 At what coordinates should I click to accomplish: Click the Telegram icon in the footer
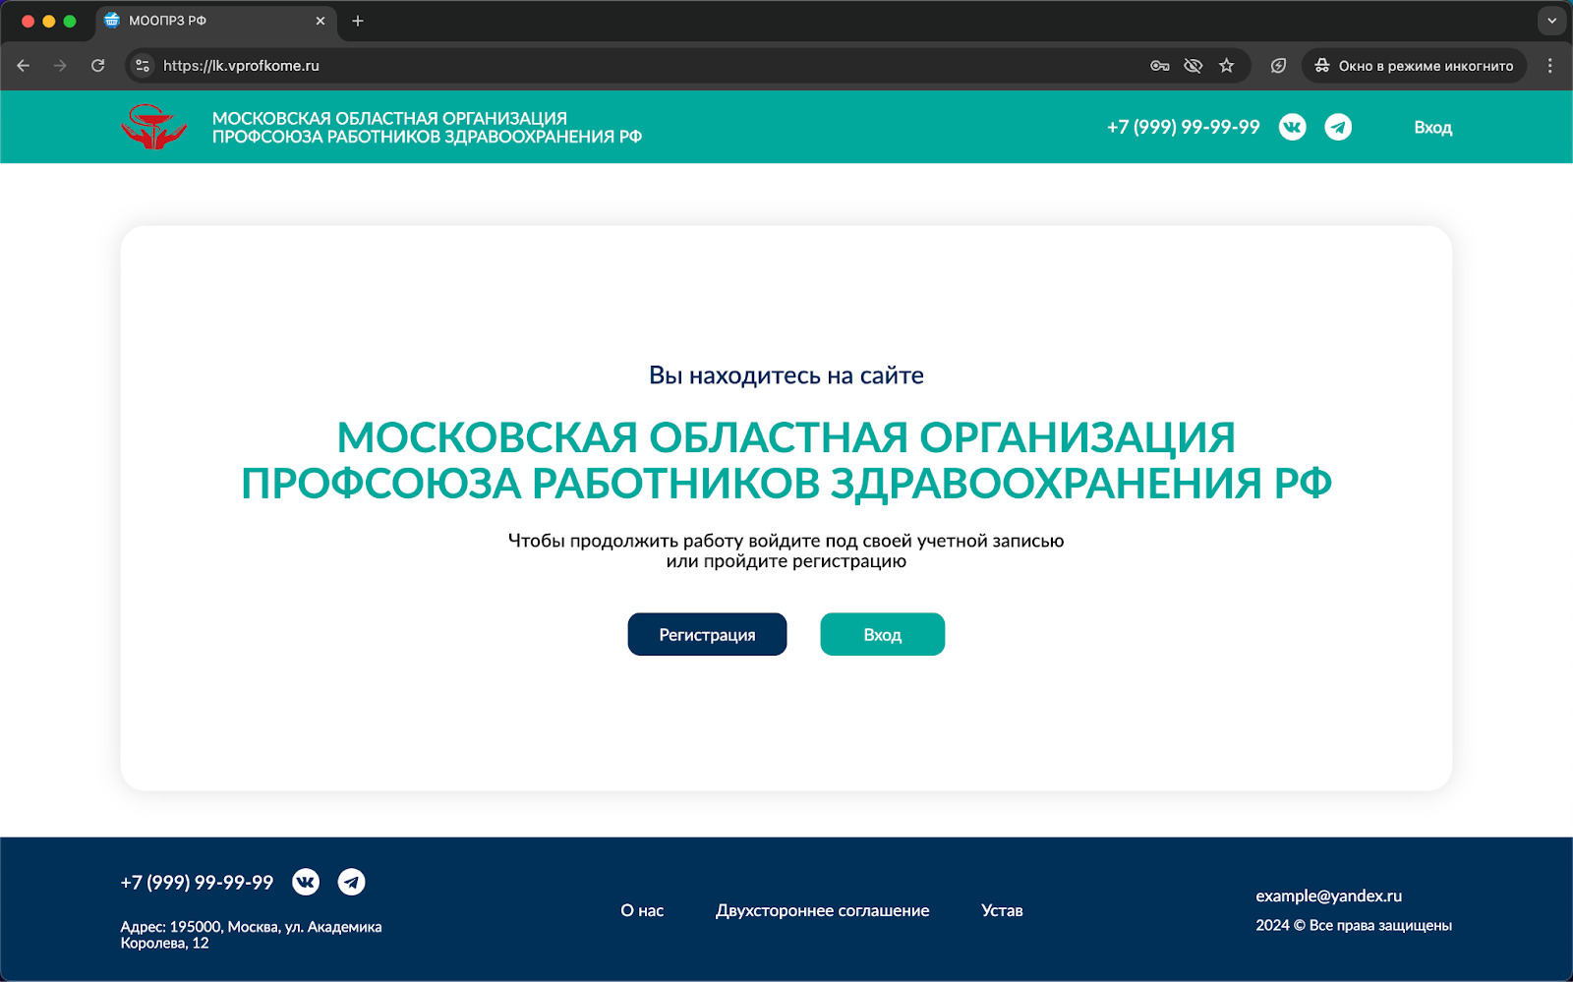(x=353, y=882)
